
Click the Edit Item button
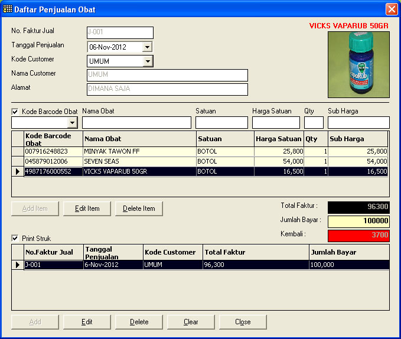87,208
